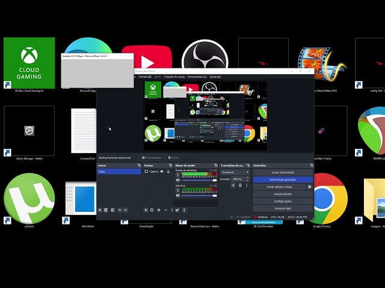Add a transition with plus icon
This screenshot has height=288, width=385.
(x=233, y=185)
